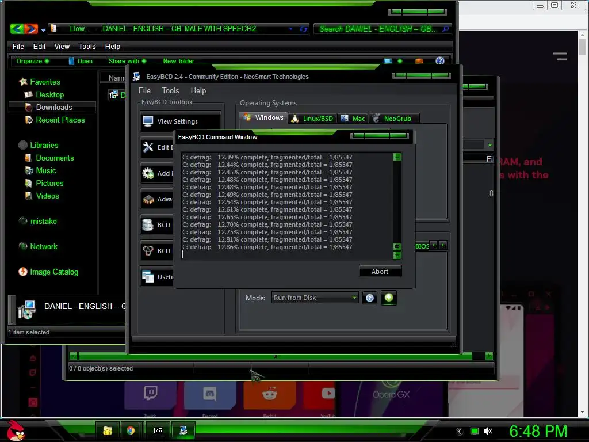Click the Edit Boot Menu wrench icon

click(x=148, y=147)
